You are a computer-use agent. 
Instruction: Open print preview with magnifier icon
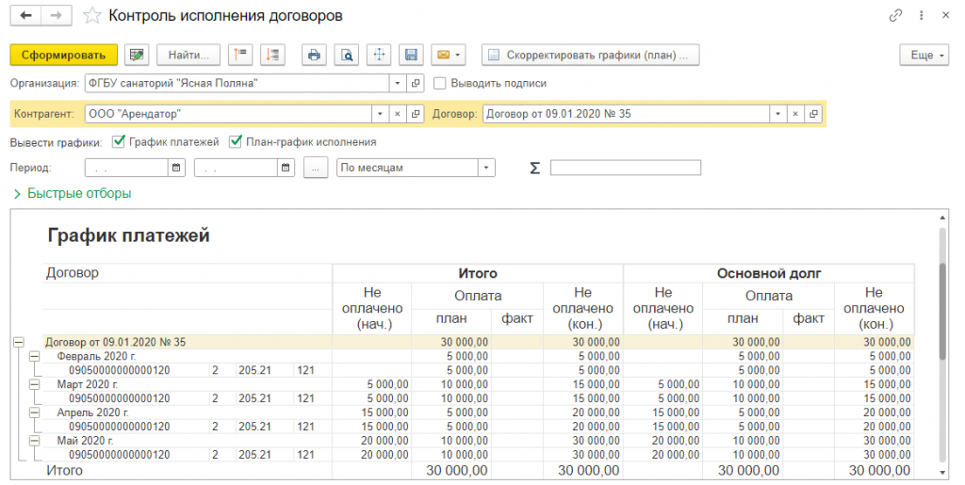pos(348,56)
